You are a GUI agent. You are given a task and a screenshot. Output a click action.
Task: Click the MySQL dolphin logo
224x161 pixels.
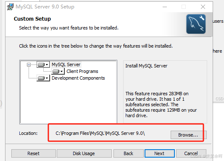coord(196,24)
